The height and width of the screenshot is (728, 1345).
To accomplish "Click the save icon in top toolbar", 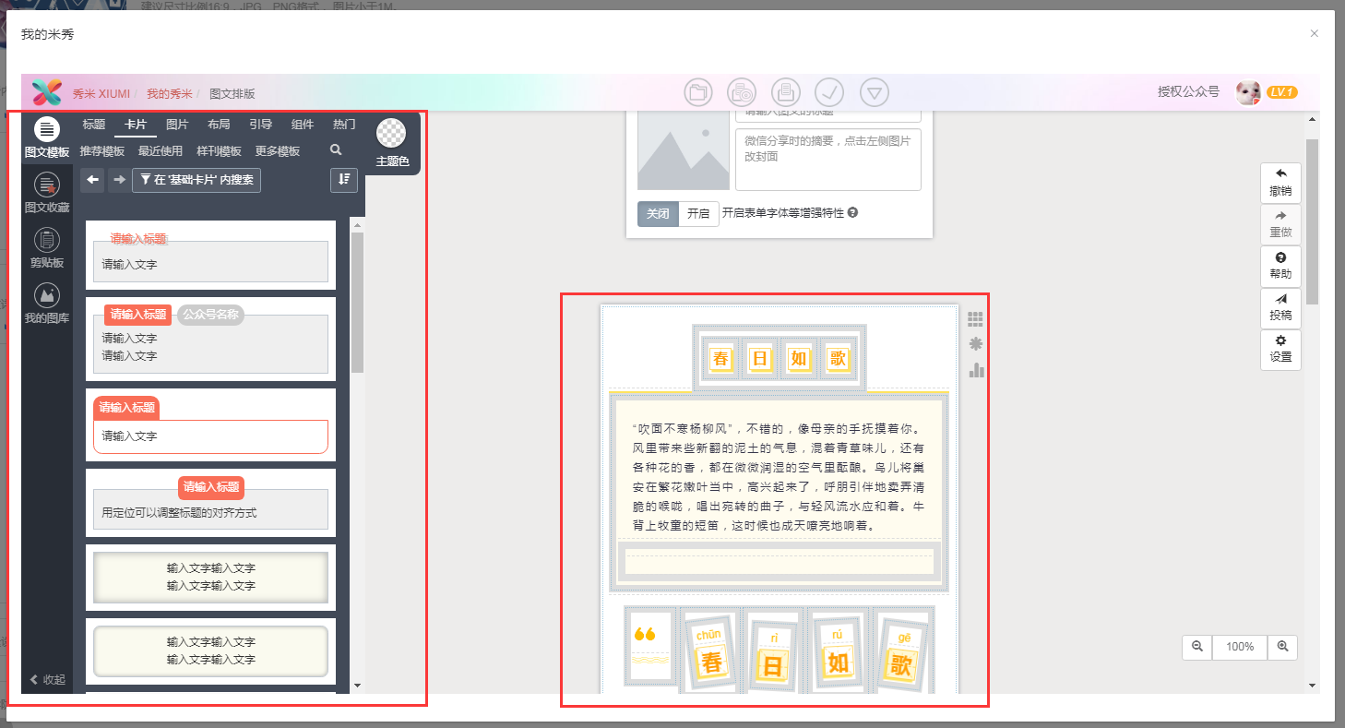I will pos(786,91).
